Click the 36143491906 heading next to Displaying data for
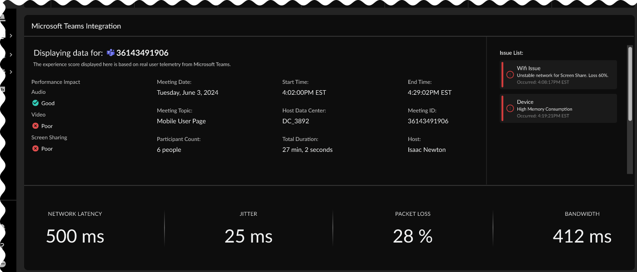 142,53
